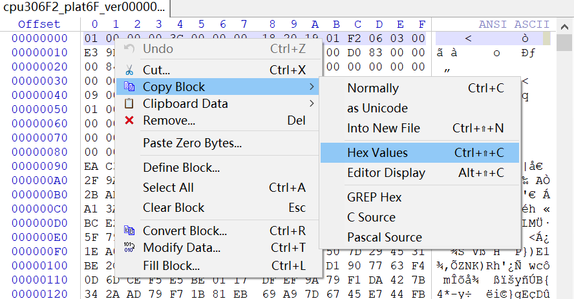
Task: Choose Remove... from the context menu
Action: coord(218,120)
